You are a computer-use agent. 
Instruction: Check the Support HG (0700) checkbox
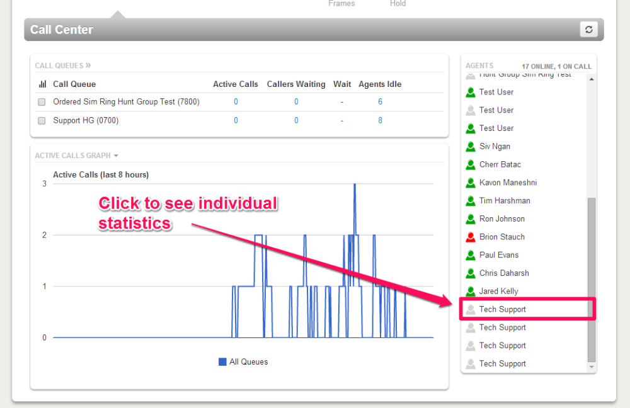pos(42,120)
